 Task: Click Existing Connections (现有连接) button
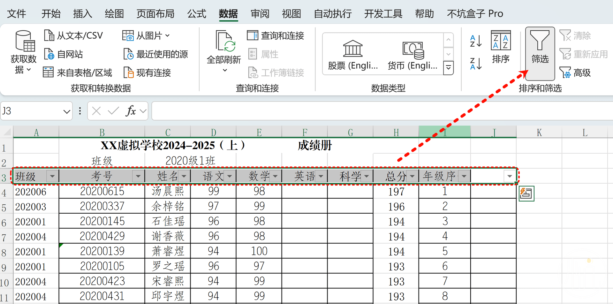tap(148, 73)
